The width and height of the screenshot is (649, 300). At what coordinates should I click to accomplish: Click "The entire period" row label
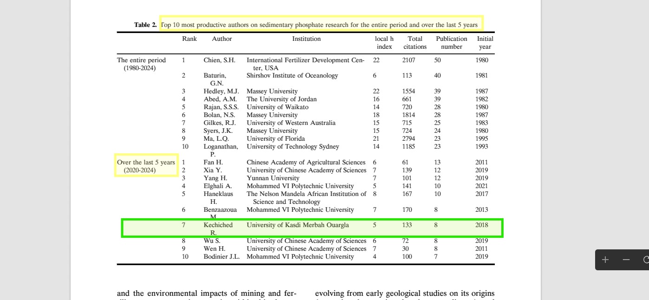tap(141, 60)
